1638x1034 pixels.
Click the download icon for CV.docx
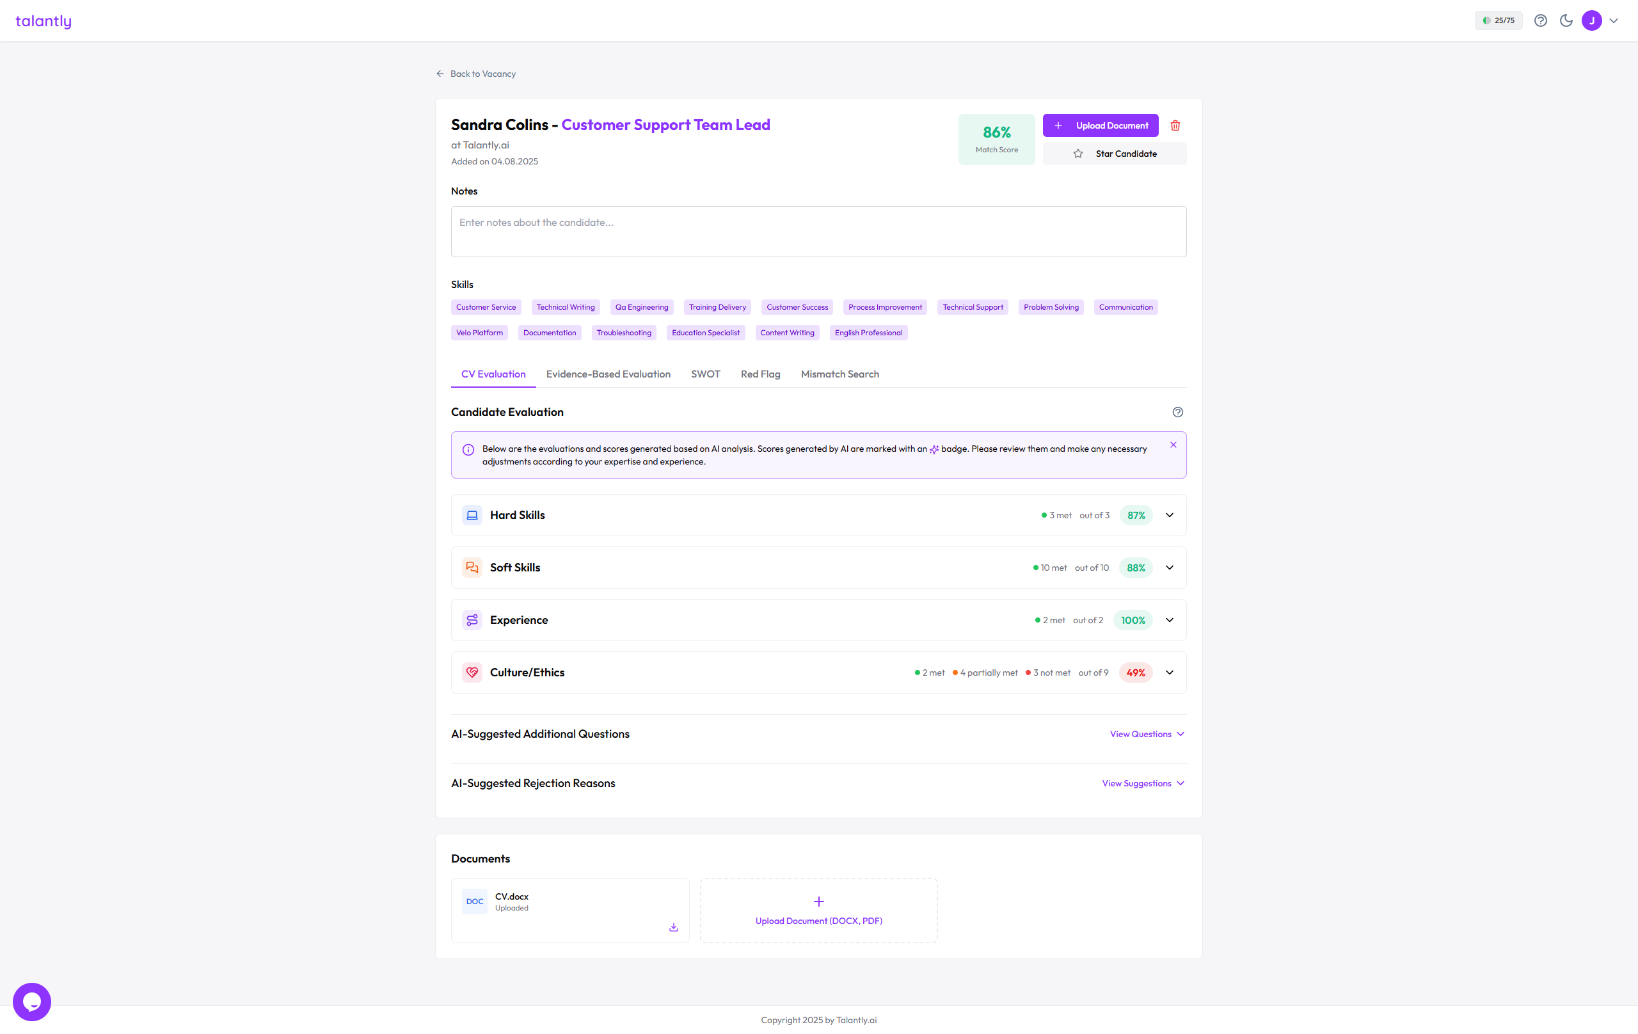673,927
